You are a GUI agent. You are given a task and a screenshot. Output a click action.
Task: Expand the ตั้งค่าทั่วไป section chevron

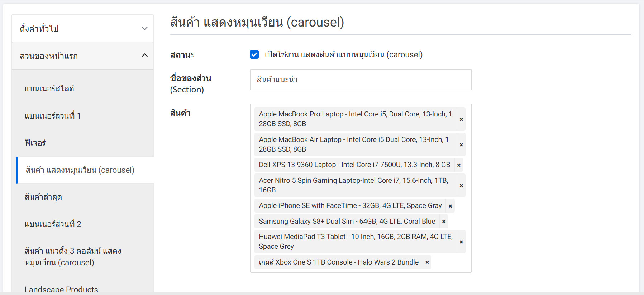coord(144,28)
